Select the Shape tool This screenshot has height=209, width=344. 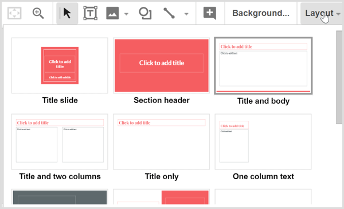click(x=145, y=13)
